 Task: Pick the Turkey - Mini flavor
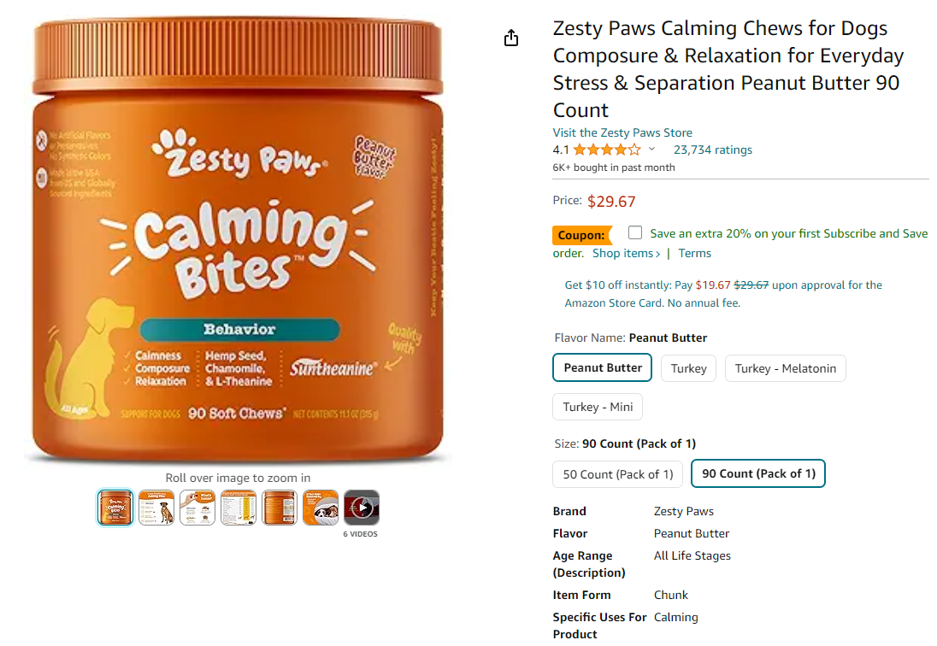[598, 407]
